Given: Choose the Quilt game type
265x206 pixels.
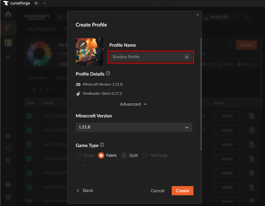Looking at the screenshot, I should tap(130, 155).
